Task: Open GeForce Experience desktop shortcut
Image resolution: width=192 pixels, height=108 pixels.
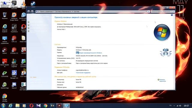Action: pyautogui.click(x=14, y=28)
